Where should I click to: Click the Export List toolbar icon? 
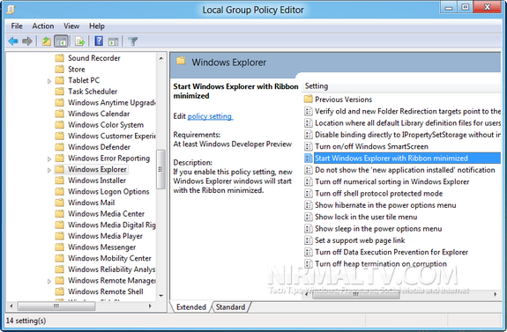point(79,41)
